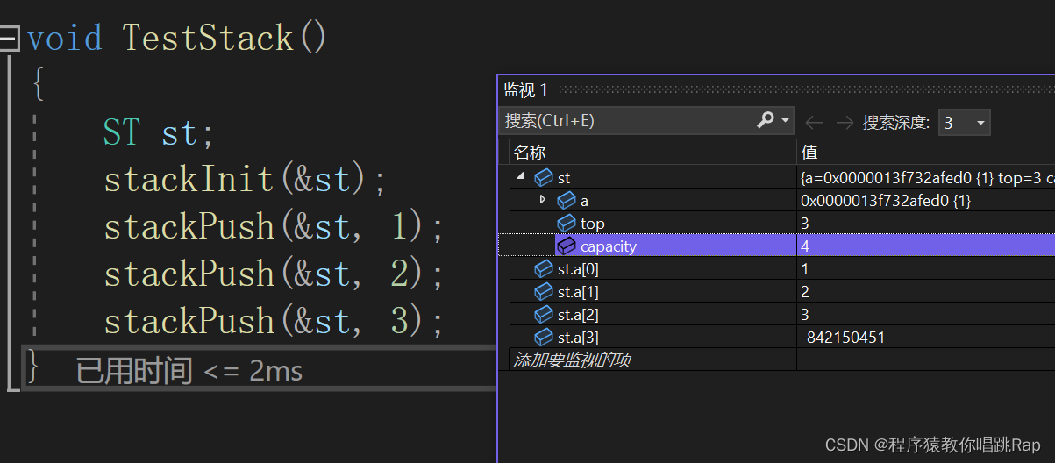Expand the 'a' pointer member node
The height and width of the screenshot is (463, 1055).
(543, 200)
